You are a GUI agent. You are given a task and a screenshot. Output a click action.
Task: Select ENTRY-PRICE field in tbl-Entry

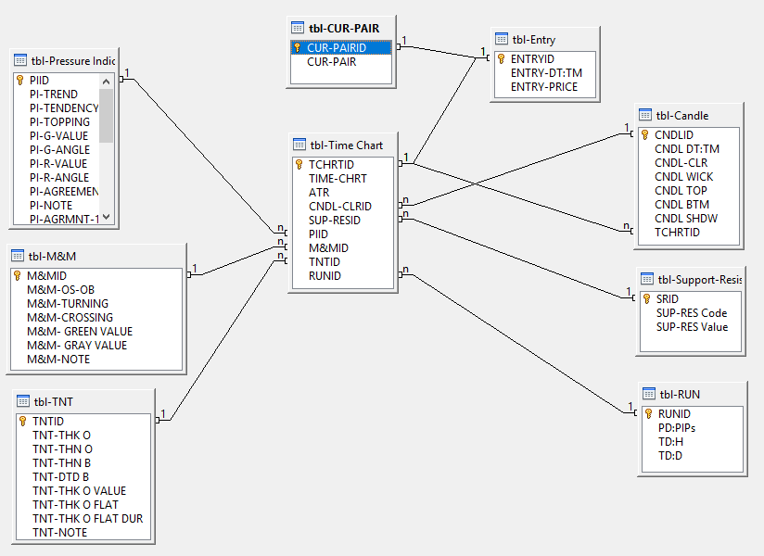pos(544,87)
